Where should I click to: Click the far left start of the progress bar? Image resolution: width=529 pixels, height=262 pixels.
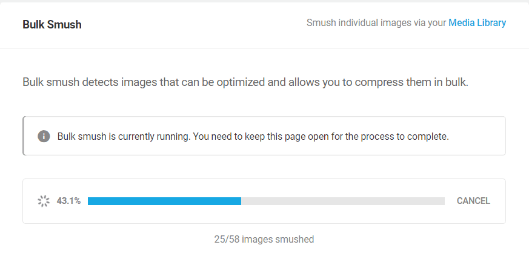tap(90, 201)
